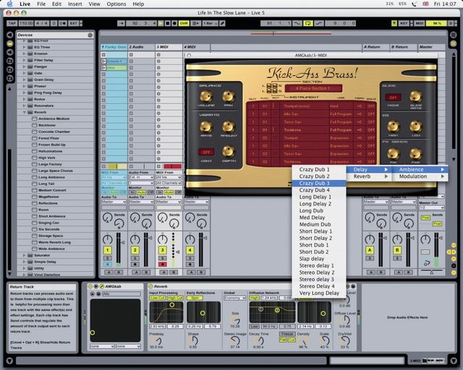This screenshot has width=463, height=370.
Task: Open the 1 Bar quantization dropdown
Action: (210, 23)
